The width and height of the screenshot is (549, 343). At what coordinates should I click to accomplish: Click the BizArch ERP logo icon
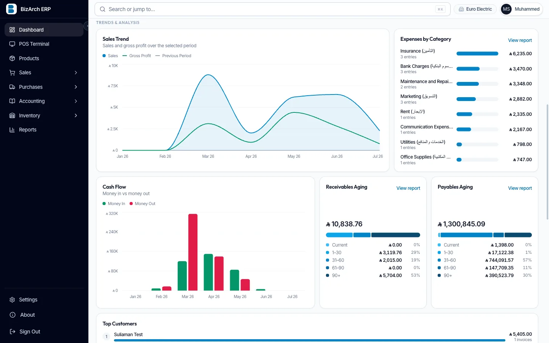(11, 9)
